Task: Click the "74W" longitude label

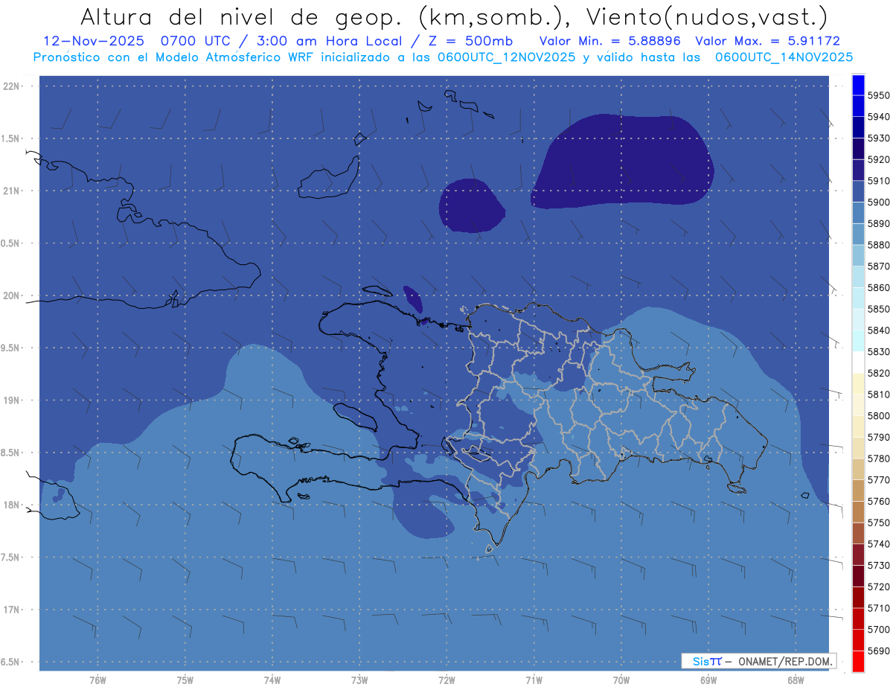Action: click(272, 680)
